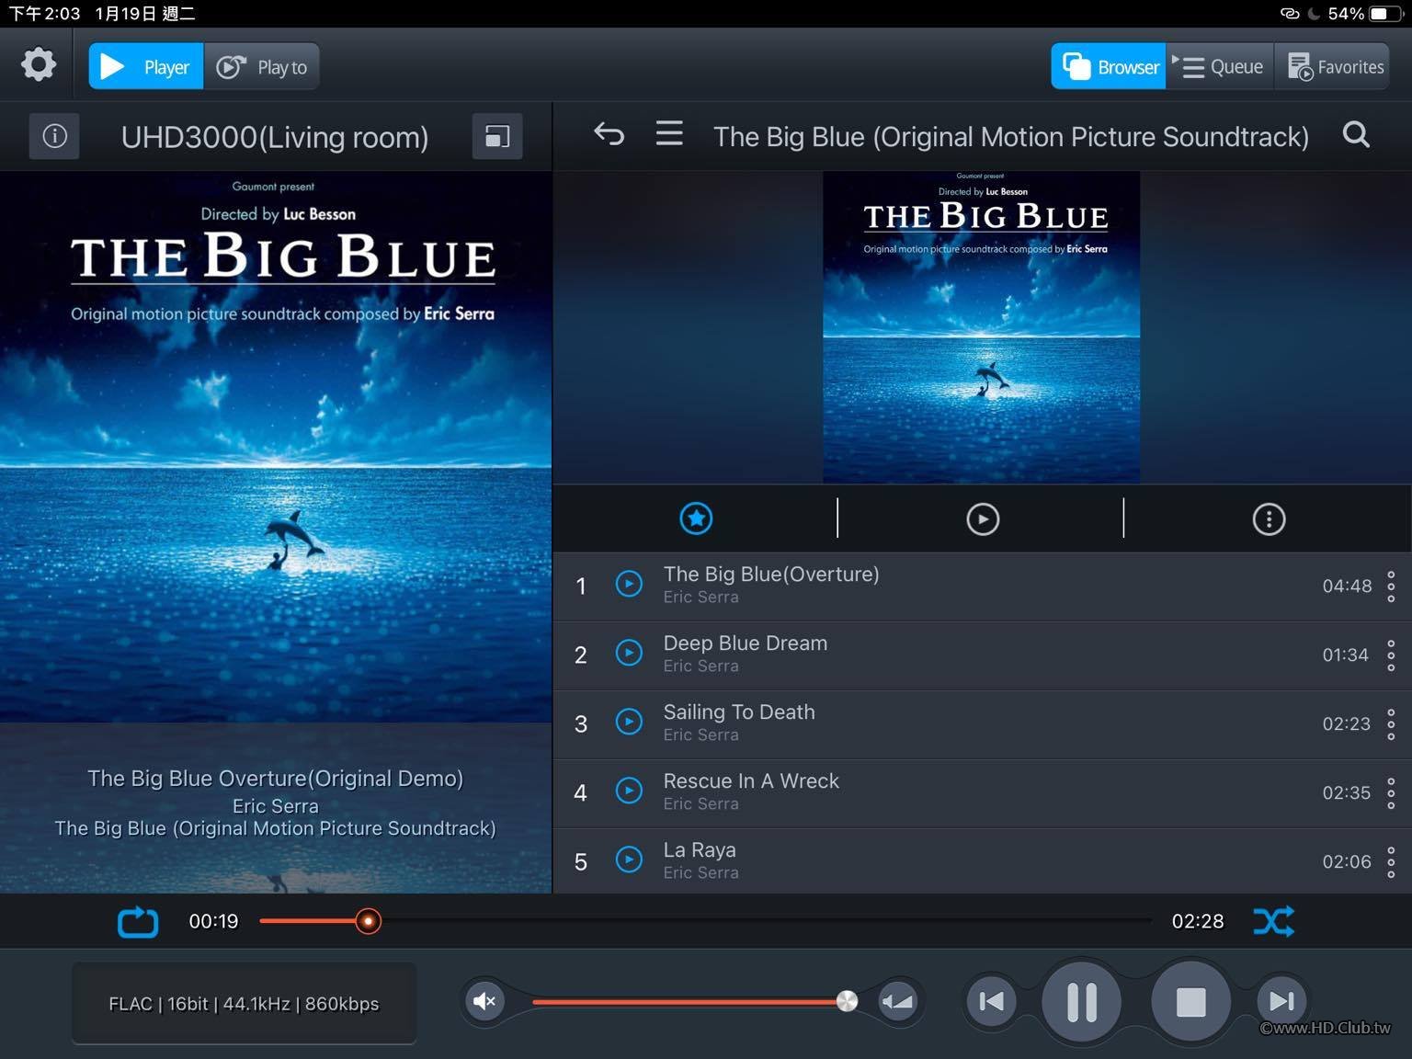
Task: Tap the album cover thumbnail in browser
Action: click(981, 327)
